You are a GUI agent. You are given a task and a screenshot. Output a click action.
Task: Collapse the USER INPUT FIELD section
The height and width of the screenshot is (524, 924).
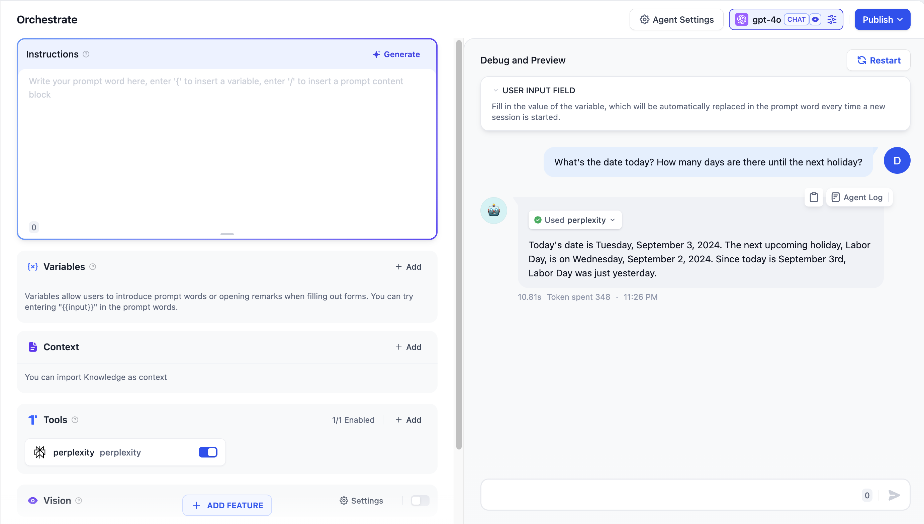click(496, 90)
